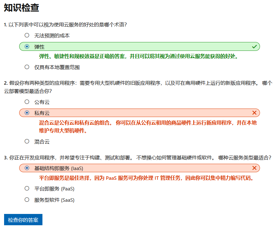This screenshot has height=229, width=276.
Task: Click question 1 text about 云服务的好处
Action: tap(65, 24)
